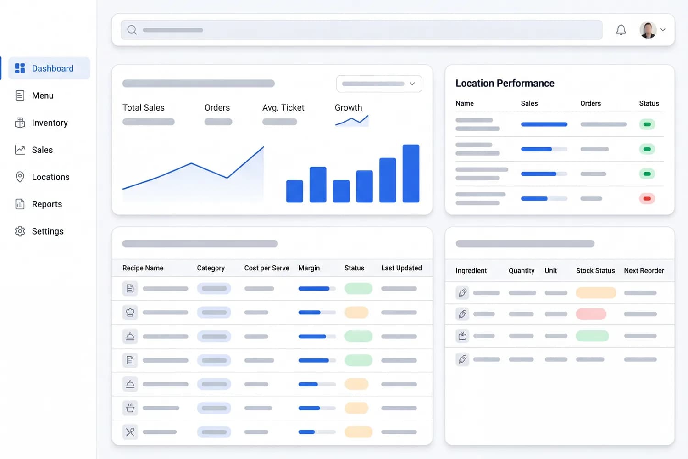The image size is (688, 459).
Task: Click the Growth metric label
Action: coord(348,107)
